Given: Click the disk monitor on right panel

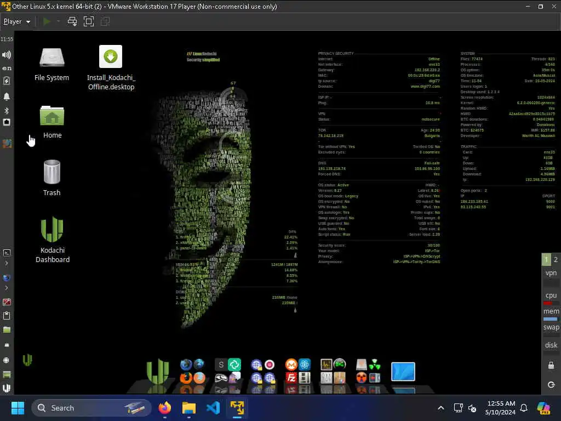Looking at the screenshot, I should click(551, 347).
